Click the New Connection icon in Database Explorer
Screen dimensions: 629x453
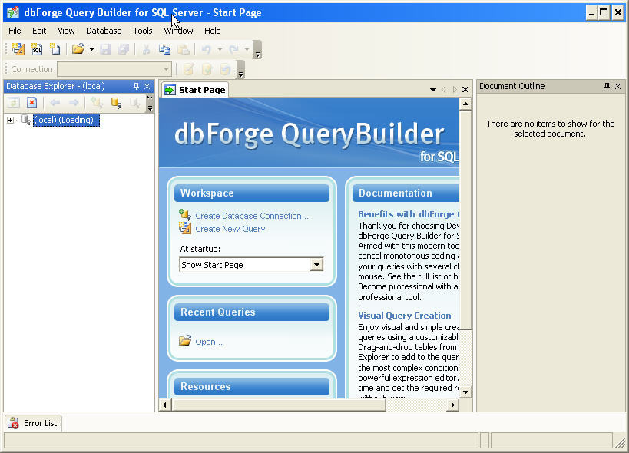97,103
